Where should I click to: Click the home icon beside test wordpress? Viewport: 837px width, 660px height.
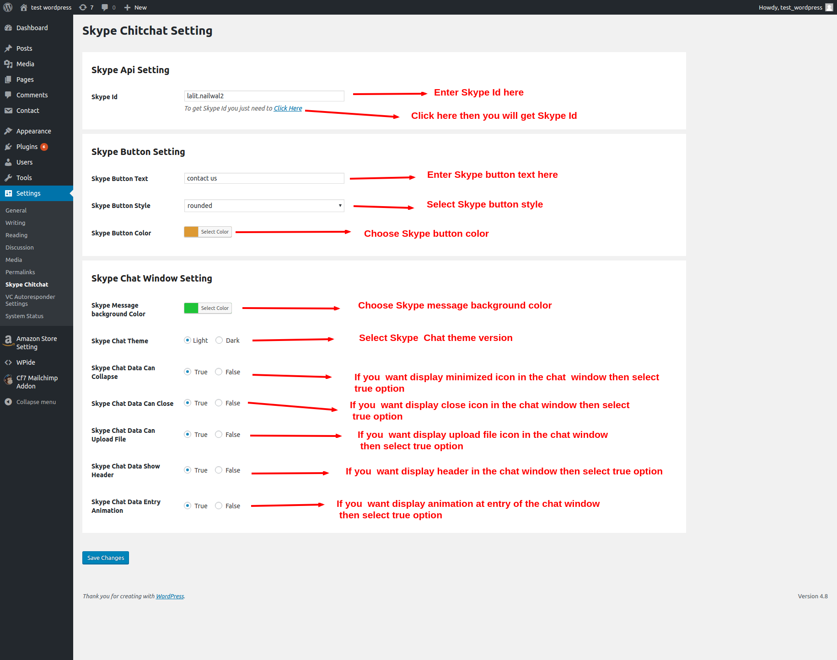coord(24,7)
